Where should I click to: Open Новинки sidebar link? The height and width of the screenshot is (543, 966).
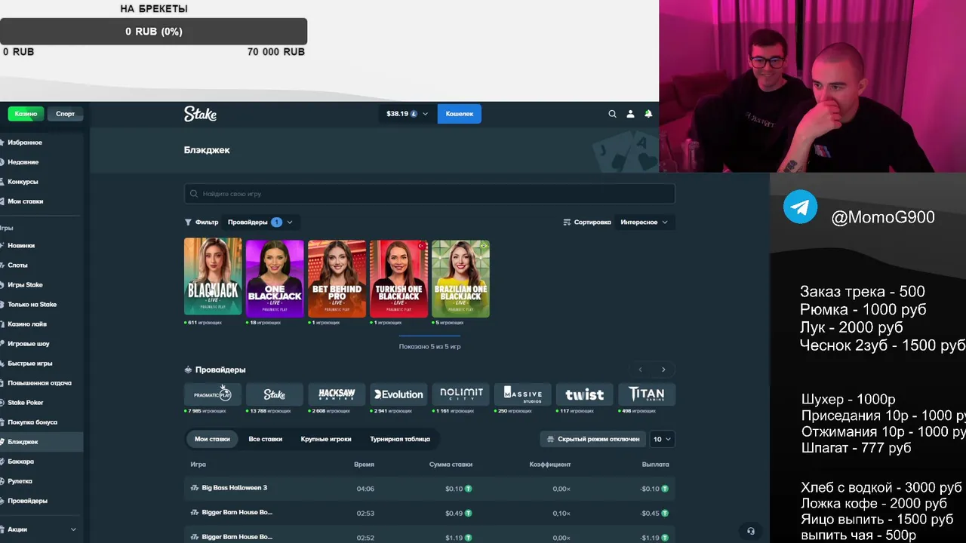[42, 246]
